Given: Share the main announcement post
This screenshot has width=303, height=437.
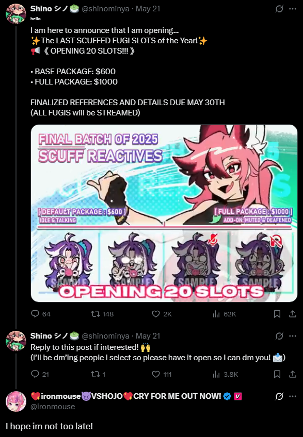Looking at the screenshot, I should (292, 314).
